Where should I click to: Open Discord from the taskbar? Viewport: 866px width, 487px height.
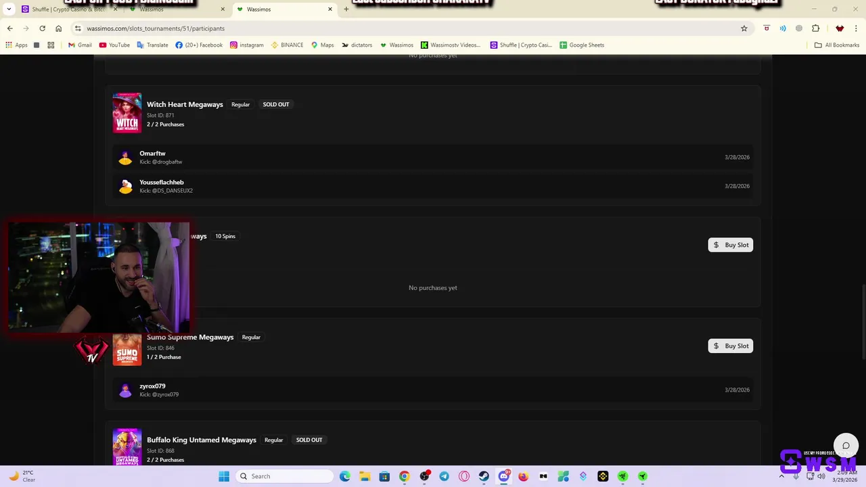(x=503, y=476)
